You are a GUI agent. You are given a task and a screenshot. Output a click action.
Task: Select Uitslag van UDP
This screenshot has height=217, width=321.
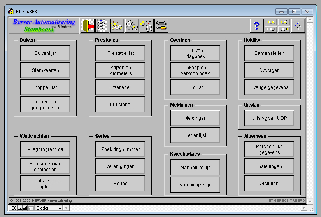[x=269, y=118]
